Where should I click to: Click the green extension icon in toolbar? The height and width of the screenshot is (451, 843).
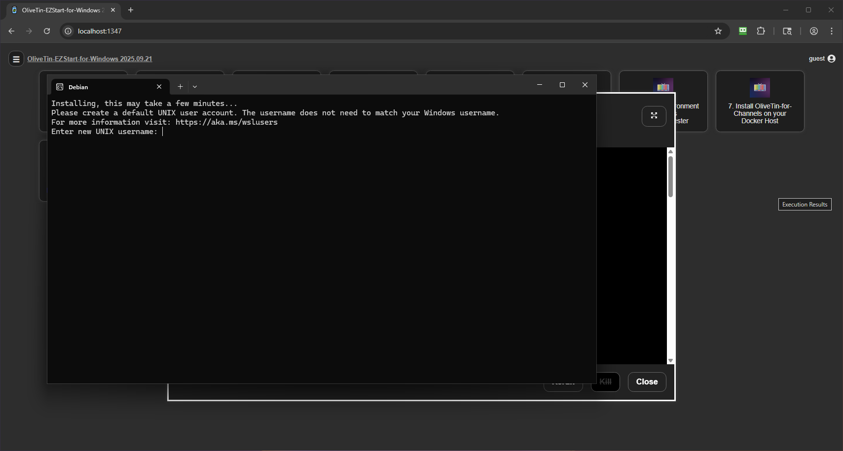click(x=742, y=31)
